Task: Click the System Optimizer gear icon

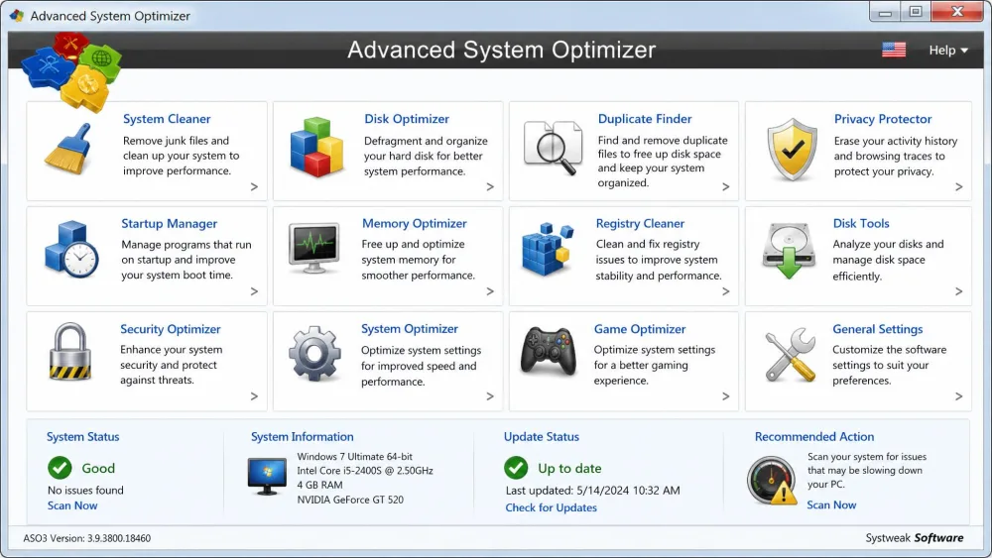Action: click(315, 353)
